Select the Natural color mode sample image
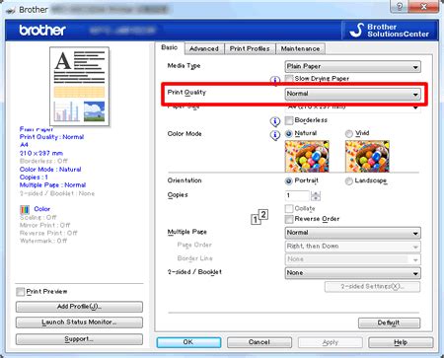This screenshot has width=444, height=358. pos(307,156)
